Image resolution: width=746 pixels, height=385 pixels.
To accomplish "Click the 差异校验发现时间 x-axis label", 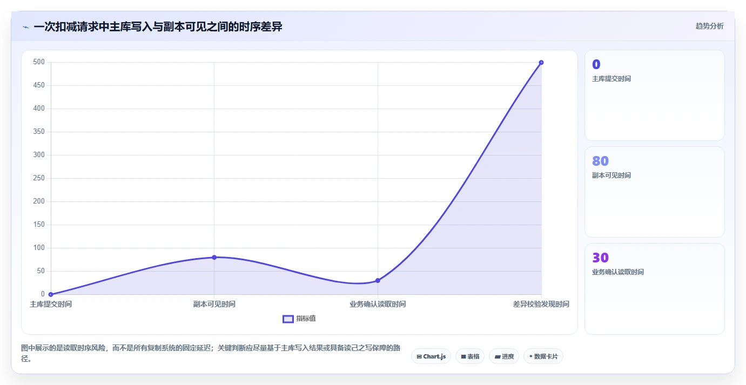I will (x=541, y=304).
